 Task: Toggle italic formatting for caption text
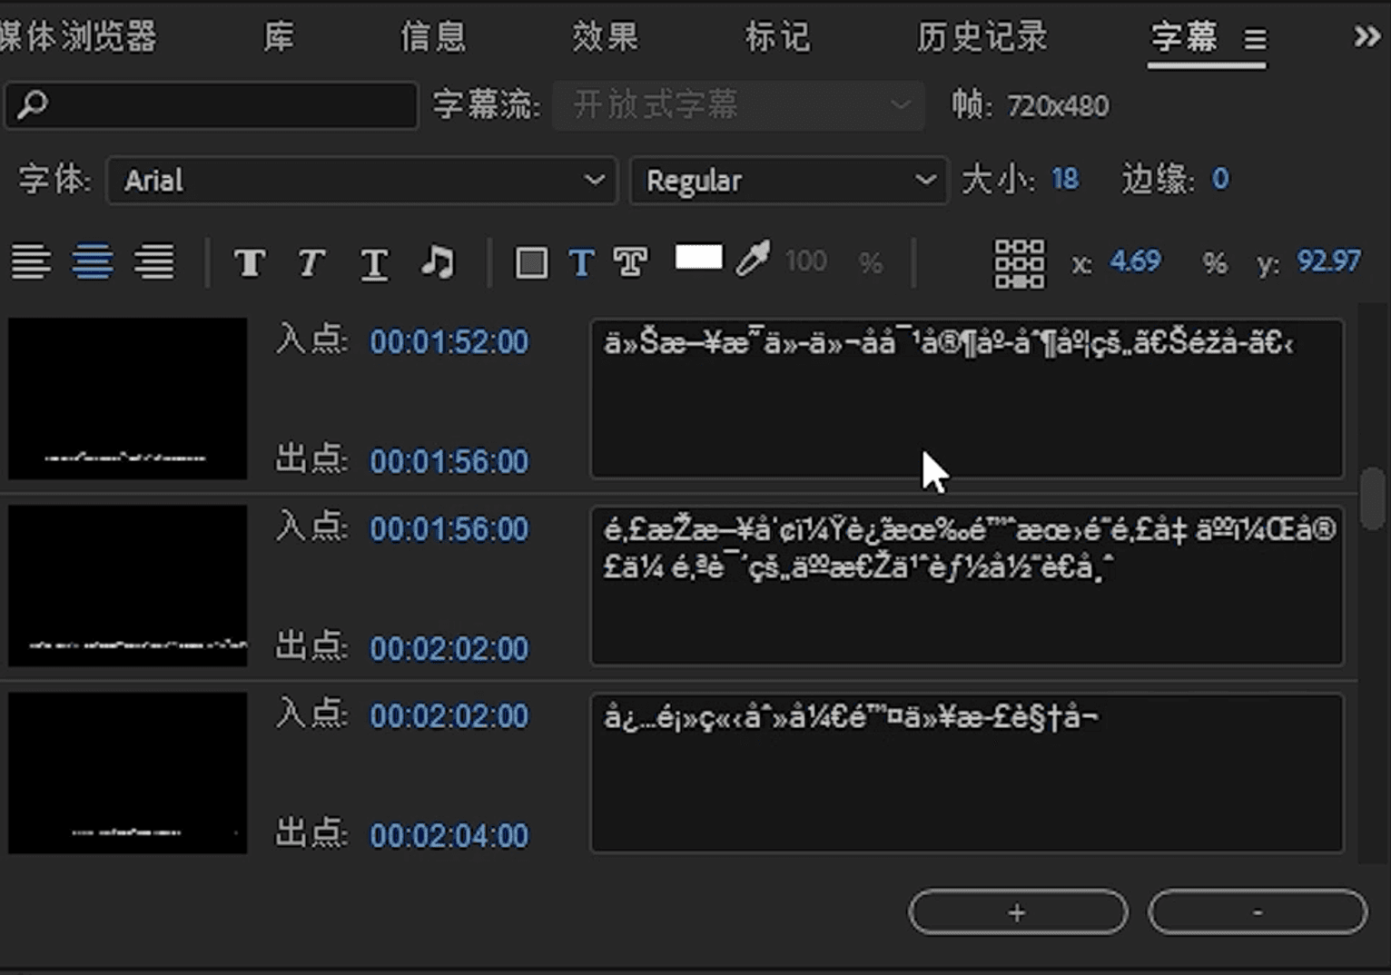point(311,262)
